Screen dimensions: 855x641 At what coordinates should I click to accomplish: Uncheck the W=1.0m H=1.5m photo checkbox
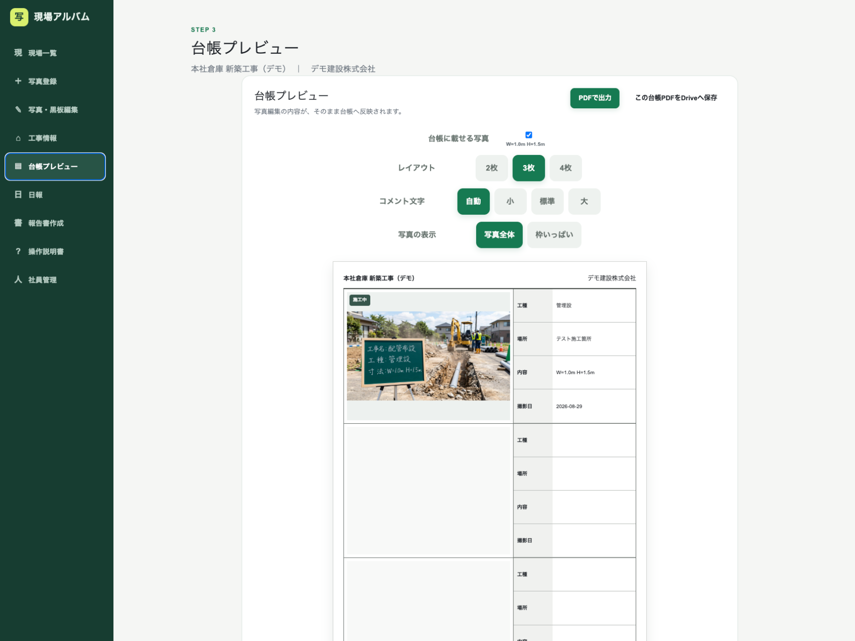[528, 135]
